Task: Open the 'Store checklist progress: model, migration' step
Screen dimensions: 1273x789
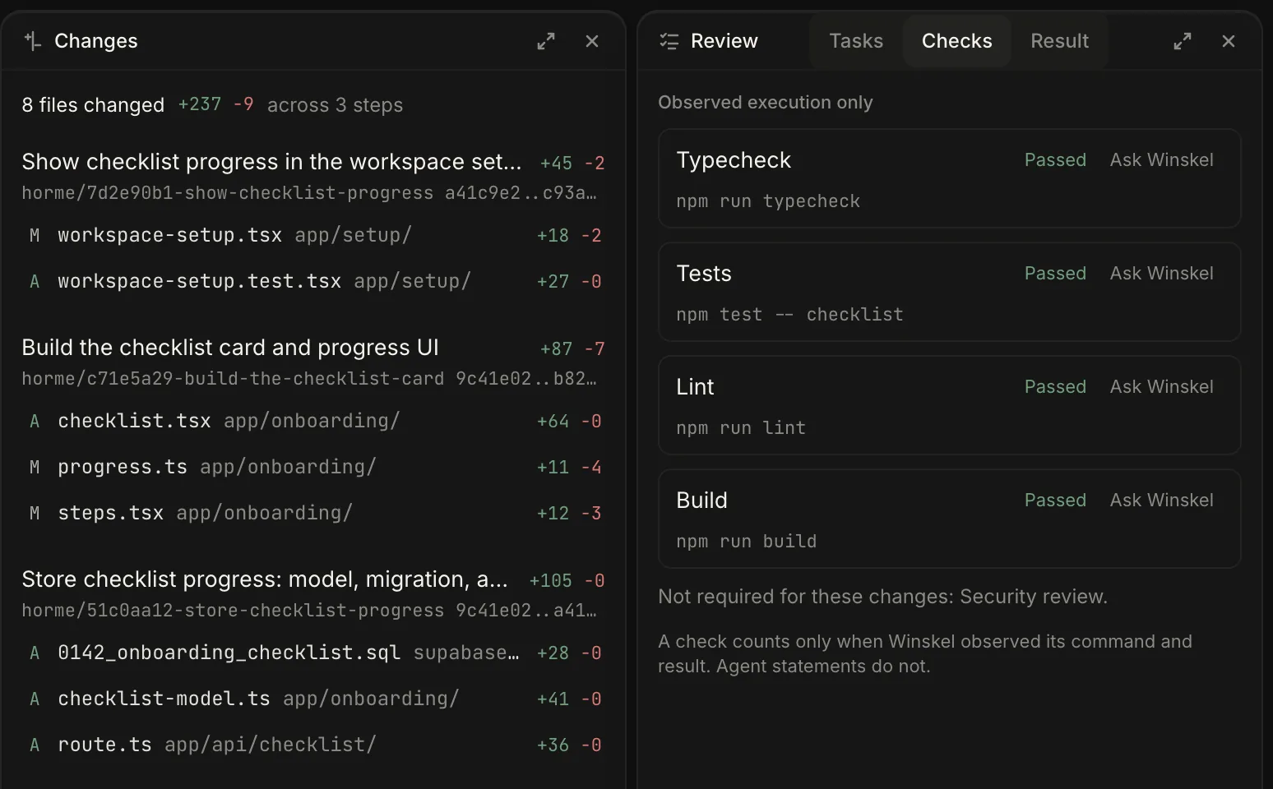Action: pos(265,579)
